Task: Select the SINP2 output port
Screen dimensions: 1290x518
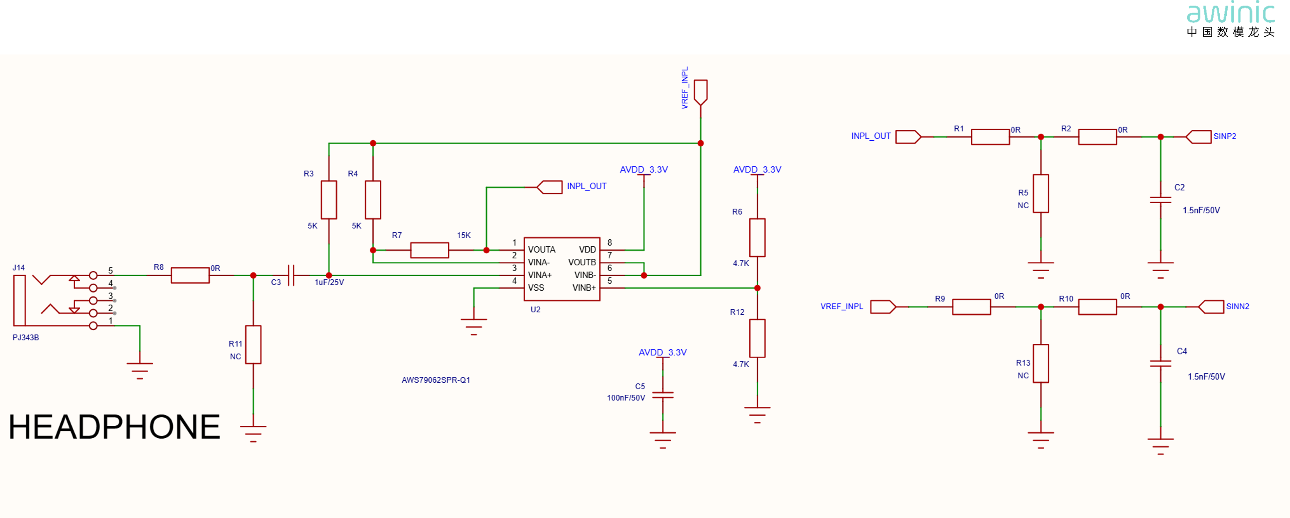Action: [x=1199, y=137]
